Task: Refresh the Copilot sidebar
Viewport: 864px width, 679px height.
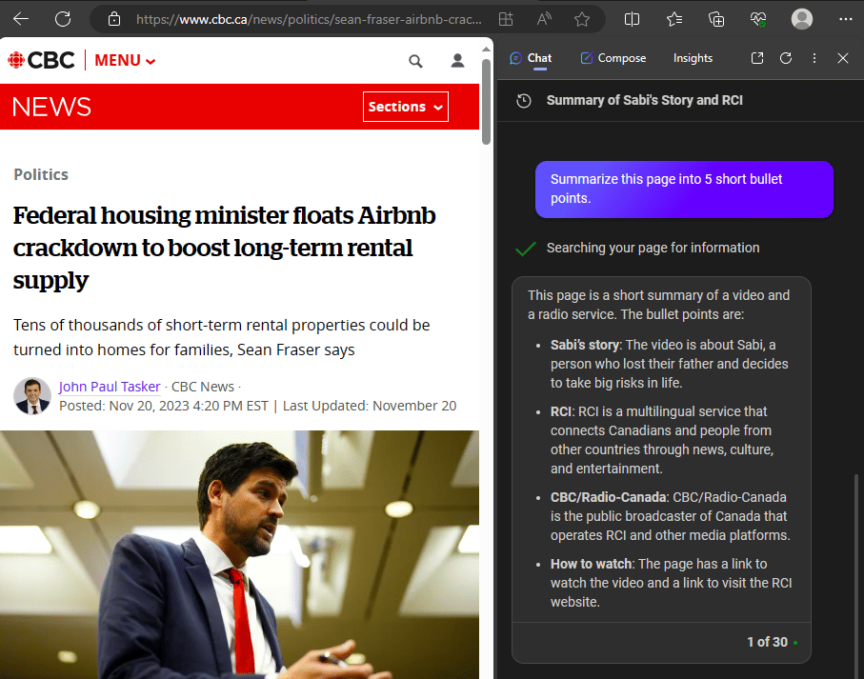Action: 786,58
